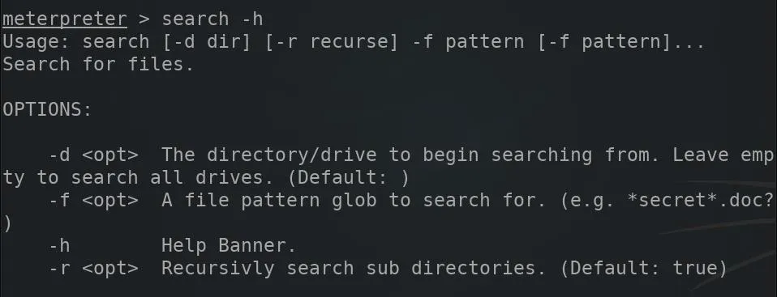Click the underlined meterpreter prompt text
Image resolution: width=777 pixels, height=297 pixels.
[x=65, y=19]
